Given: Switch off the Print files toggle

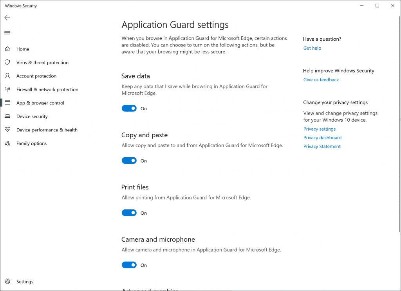Looking at the screenshot, I should (129, 213).
